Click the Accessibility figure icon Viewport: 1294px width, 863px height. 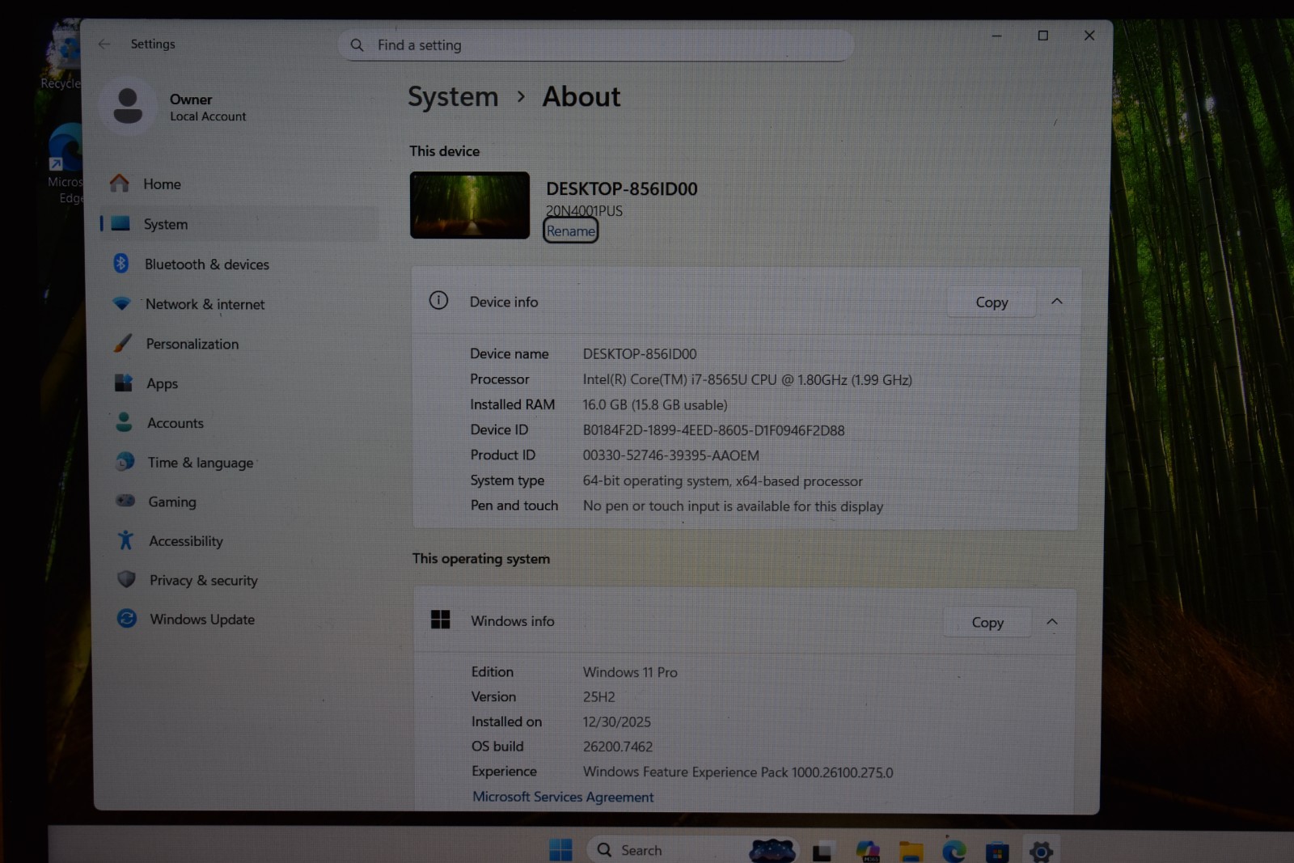tap(125, 539)
